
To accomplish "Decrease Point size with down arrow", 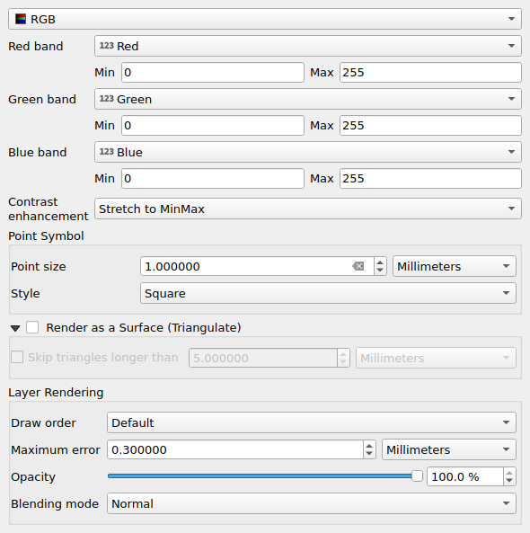I will click(380, 271).
